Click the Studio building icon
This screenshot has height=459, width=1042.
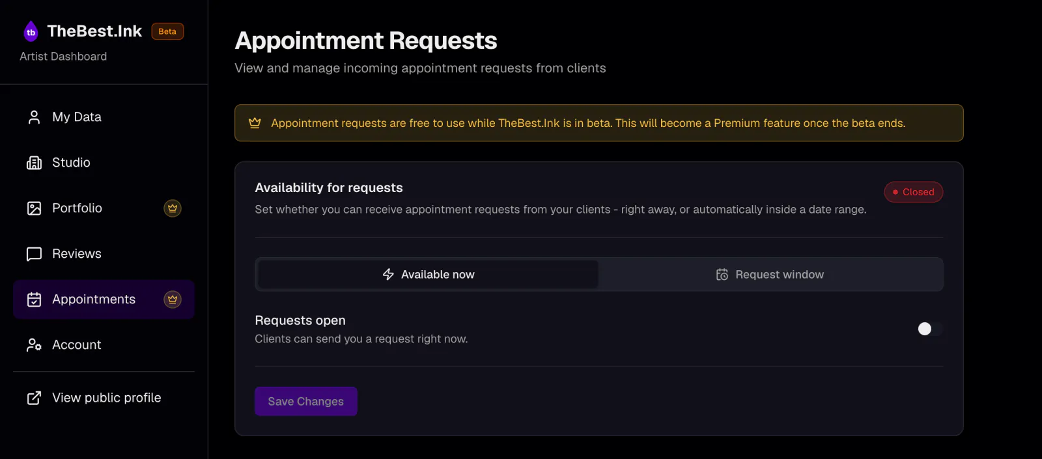pos(34,163)
